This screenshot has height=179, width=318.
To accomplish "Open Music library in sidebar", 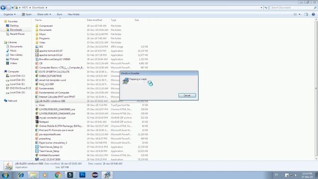I will point(13,51).
